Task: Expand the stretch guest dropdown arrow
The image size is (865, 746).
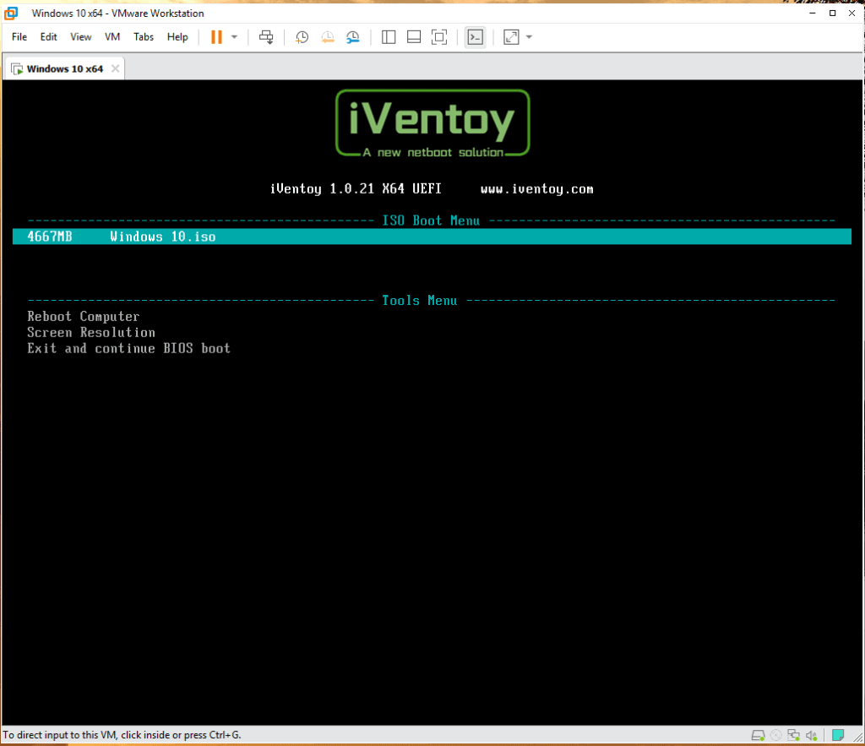Action: [529, 37]
